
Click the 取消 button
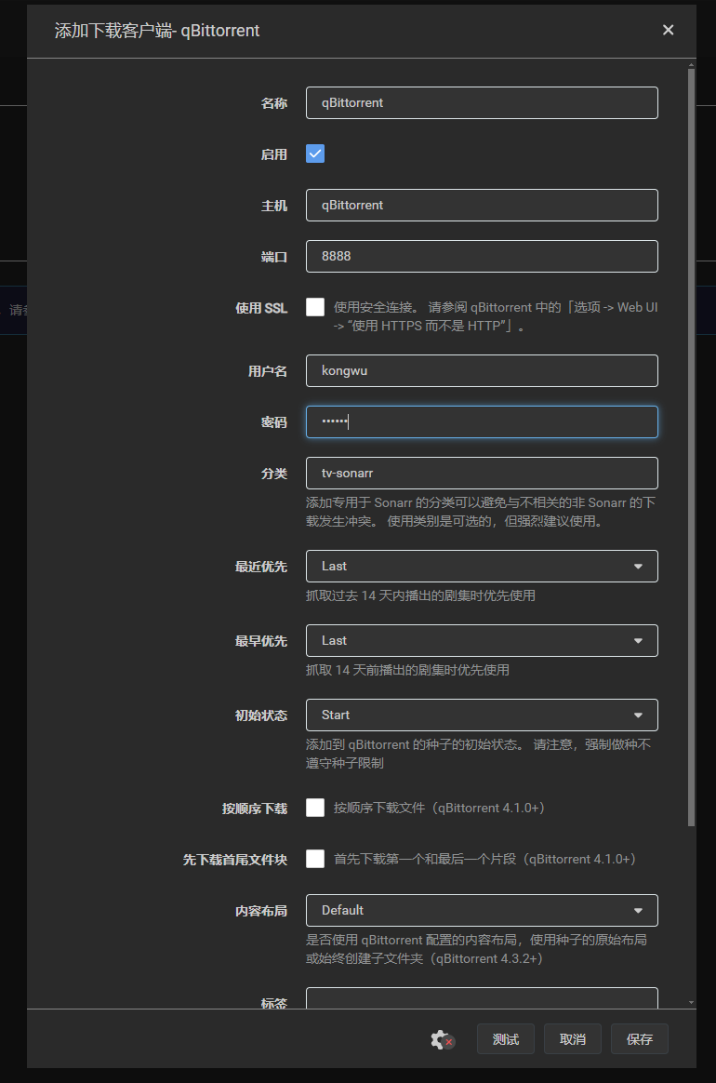573,1038
